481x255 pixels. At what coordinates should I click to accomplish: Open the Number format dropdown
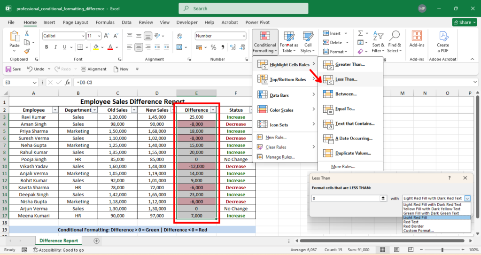click(x=244, y=36)
